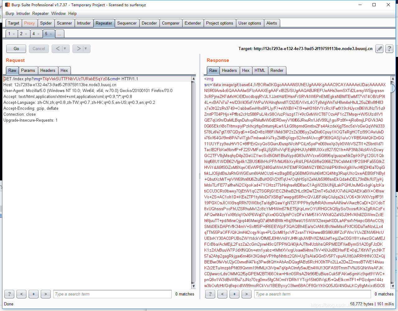Open the Repeater menu

[x=40, y=13]
